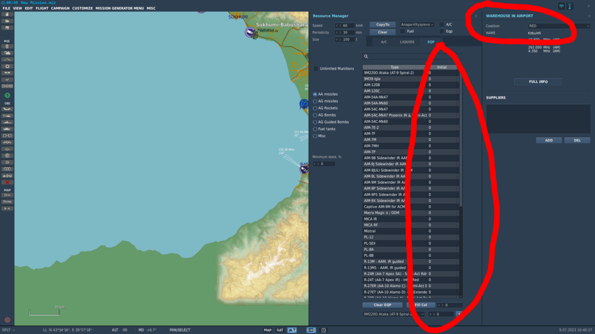Select the ground vehicle group tool

click(7, 129)
